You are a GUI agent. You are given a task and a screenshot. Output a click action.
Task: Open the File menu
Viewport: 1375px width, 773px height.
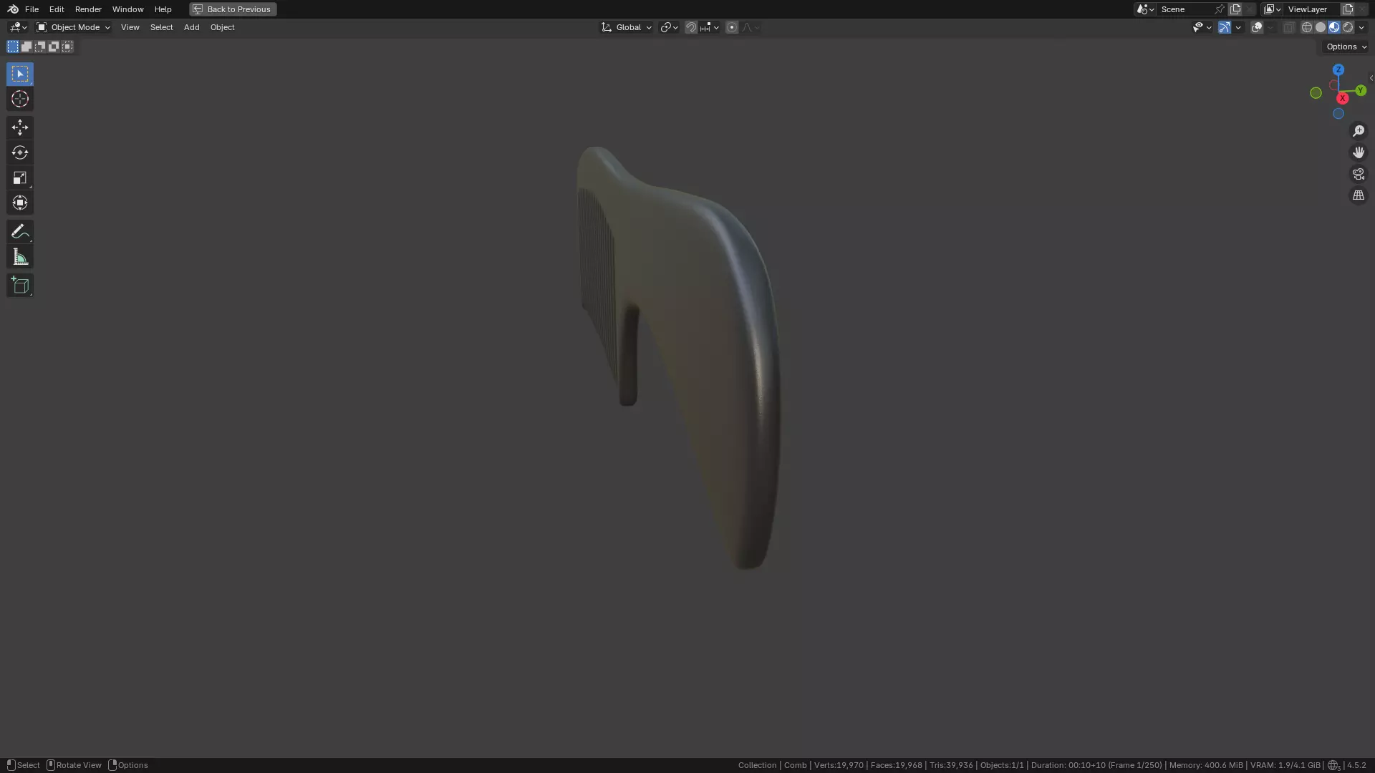click(32, 9)
